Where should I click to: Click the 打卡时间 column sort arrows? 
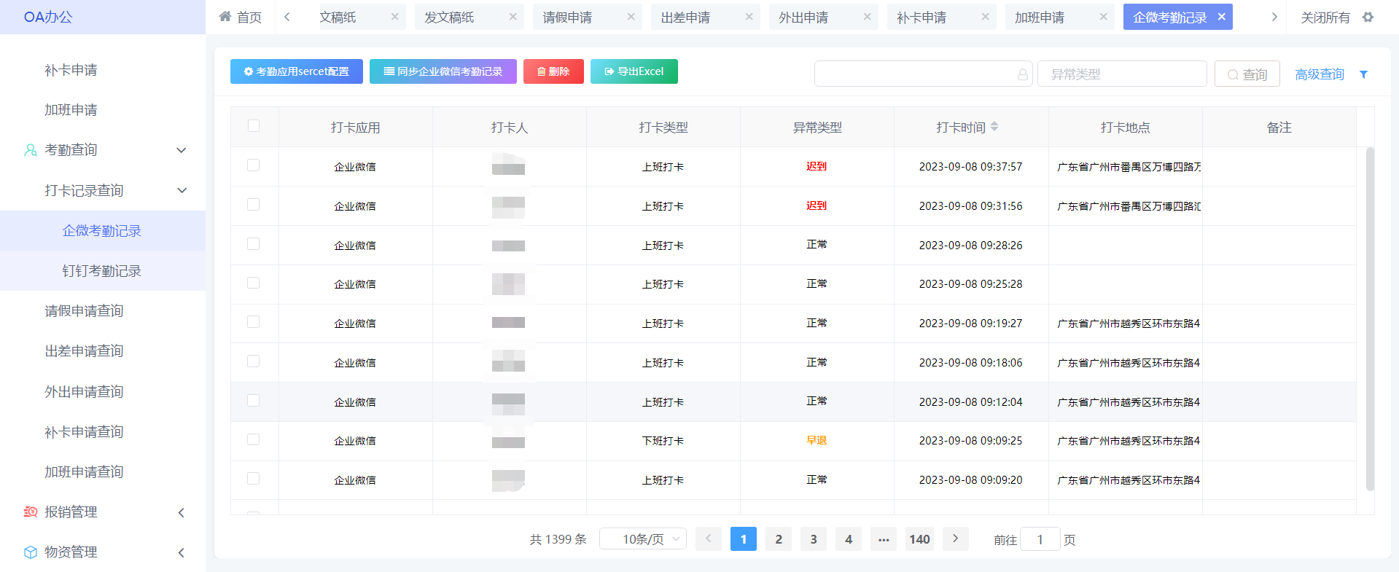(994, 127)
